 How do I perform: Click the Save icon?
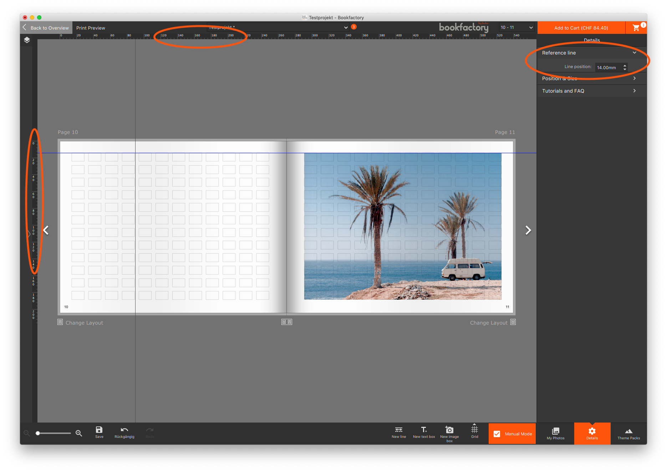pyautogui.click(x=99, y=432)
